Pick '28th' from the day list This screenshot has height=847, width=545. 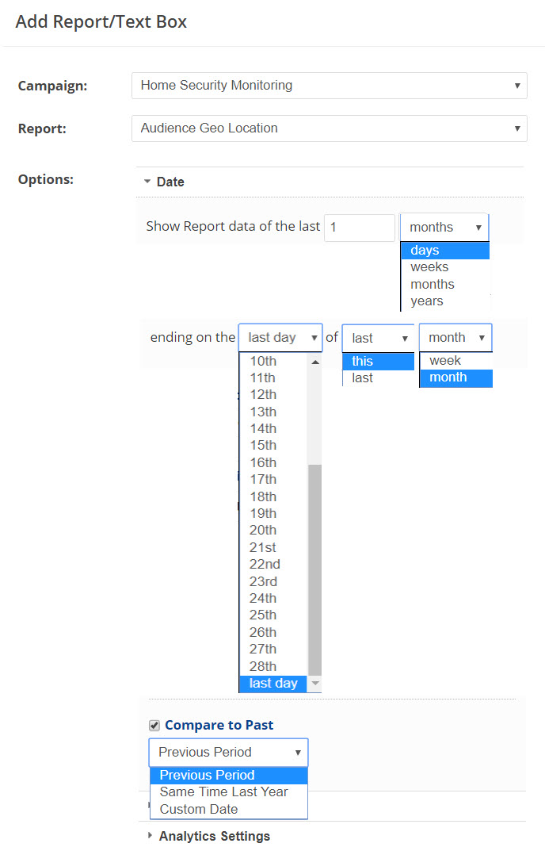[x=263, y=666]
